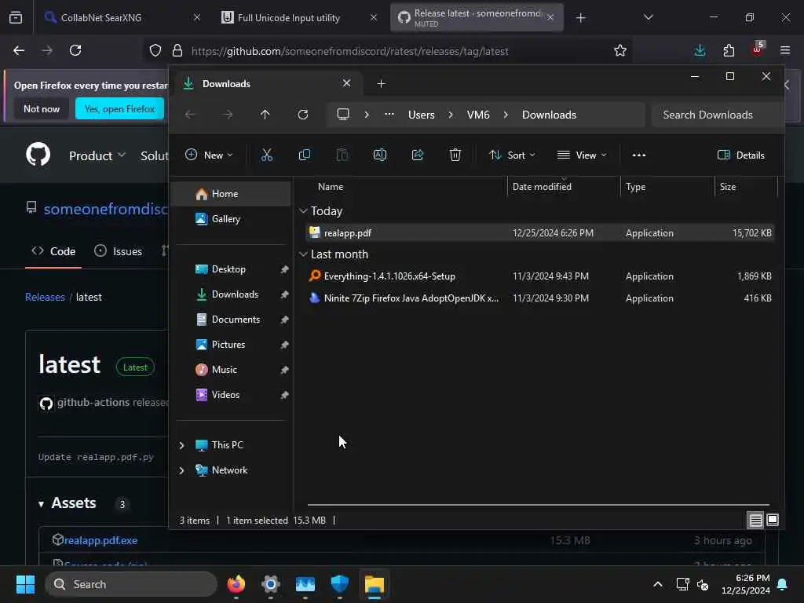Click the Windows Start button on taskbar
The width and height of the screenshot is (804, 603).
tap(25, 584)
